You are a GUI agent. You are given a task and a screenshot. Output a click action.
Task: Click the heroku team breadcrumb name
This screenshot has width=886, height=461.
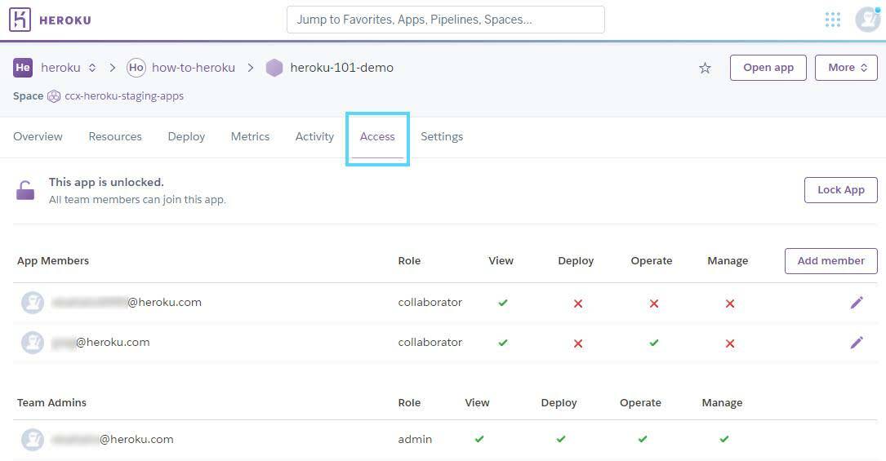(60, 68)
